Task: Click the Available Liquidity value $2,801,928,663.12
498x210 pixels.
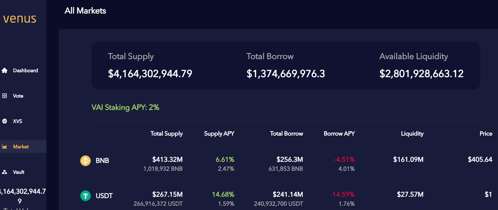Action: click(421, 74)
